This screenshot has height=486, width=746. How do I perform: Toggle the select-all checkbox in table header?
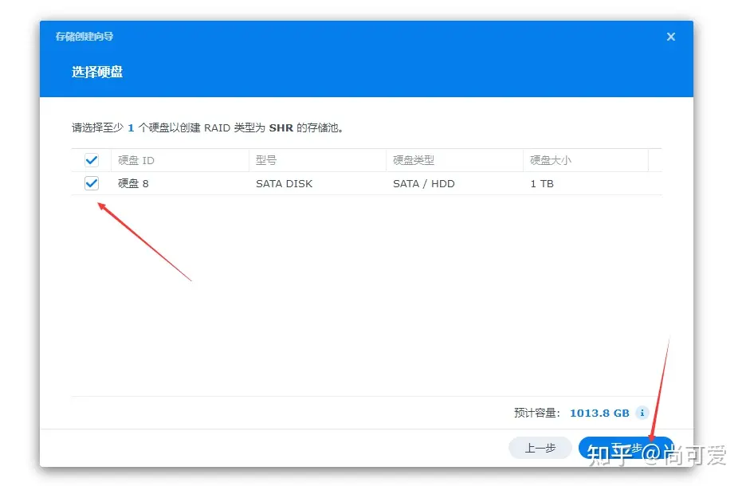(92, 160)
